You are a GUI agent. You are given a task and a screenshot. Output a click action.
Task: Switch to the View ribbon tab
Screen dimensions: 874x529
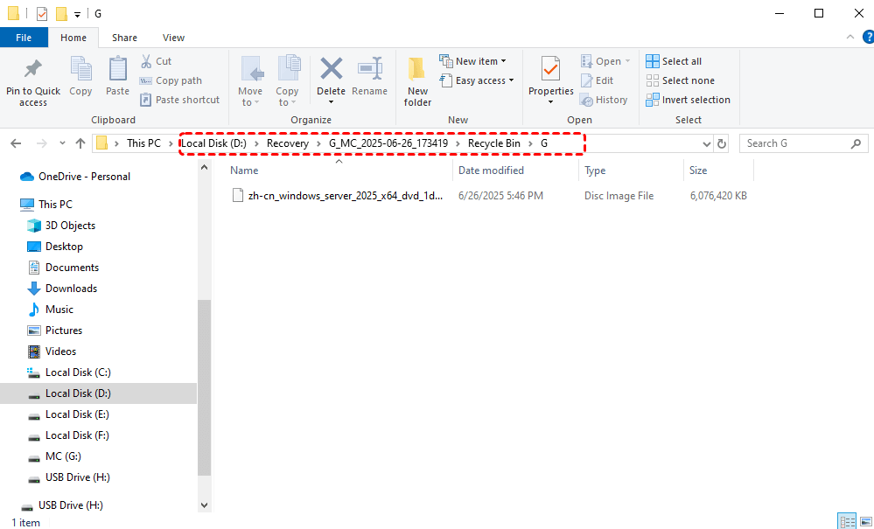tap(173, 38)
